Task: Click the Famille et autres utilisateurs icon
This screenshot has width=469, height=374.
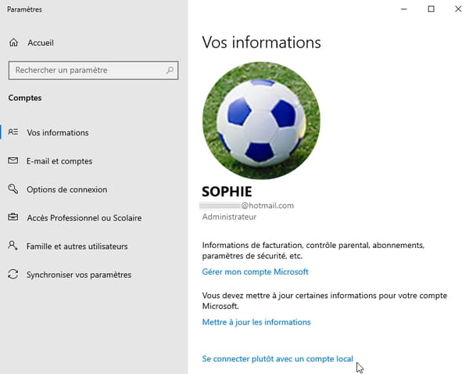Action: [13, 245]
